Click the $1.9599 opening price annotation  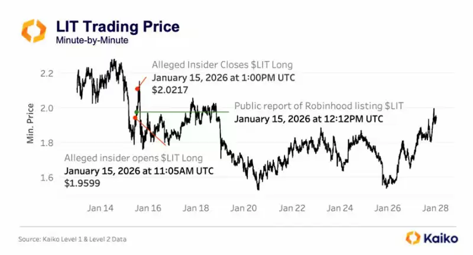coord(82,183)
